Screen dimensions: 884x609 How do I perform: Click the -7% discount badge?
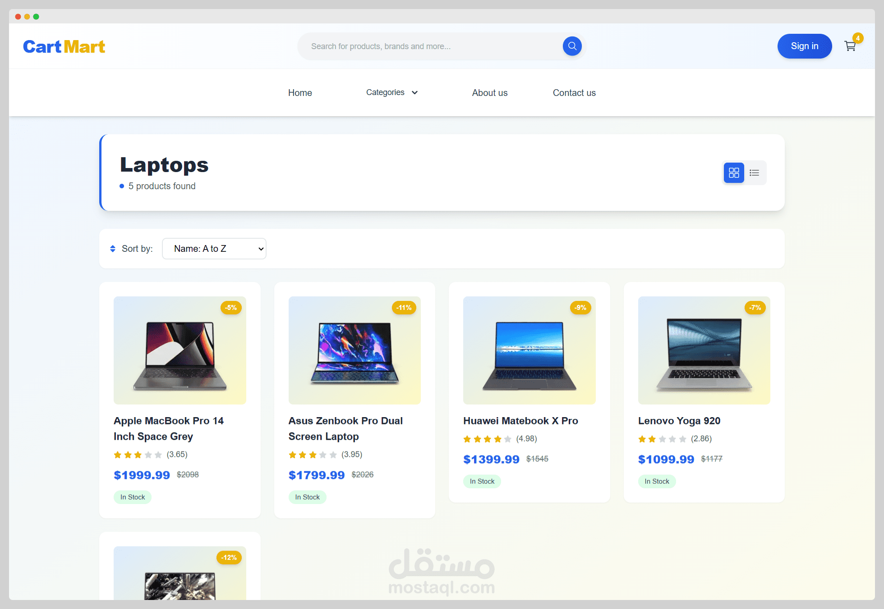click(755, 308)
